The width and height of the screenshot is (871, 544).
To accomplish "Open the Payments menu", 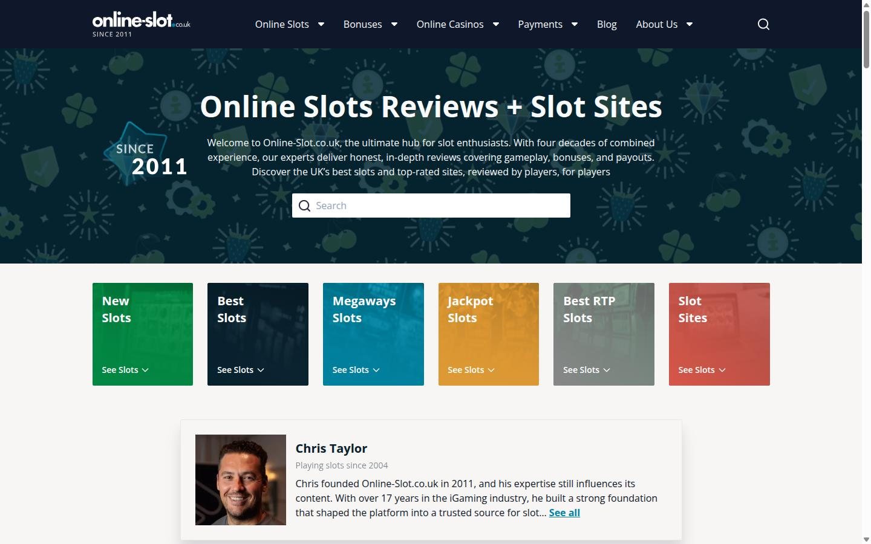I will [540, 24].
